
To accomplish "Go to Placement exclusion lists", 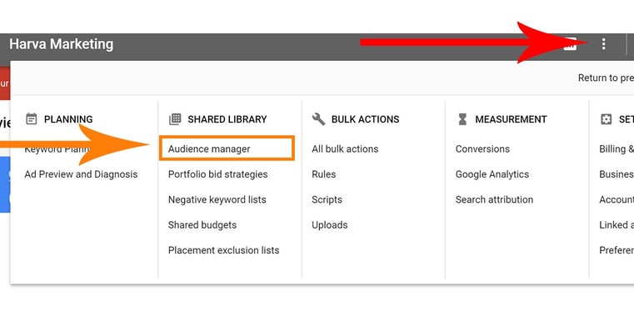I will pyautogui.click(x=223, y=250).
